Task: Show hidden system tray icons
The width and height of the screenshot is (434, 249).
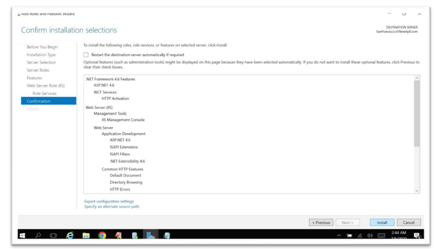Action: click(339, 235)
